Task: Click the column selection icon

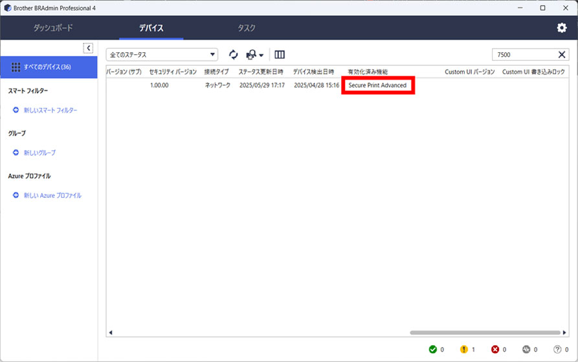Action: (x=280, y=55)
